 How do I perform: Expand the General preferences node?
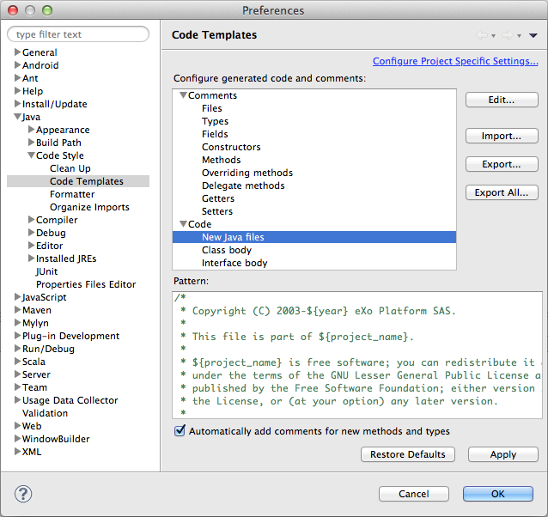pyautogui.click(x=17, y=52)
